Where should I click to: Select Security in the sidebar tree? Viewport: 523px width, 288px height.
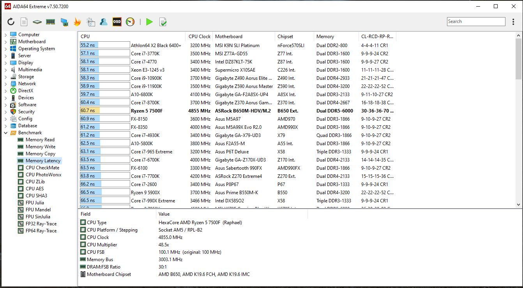click(x=27, y=112)
